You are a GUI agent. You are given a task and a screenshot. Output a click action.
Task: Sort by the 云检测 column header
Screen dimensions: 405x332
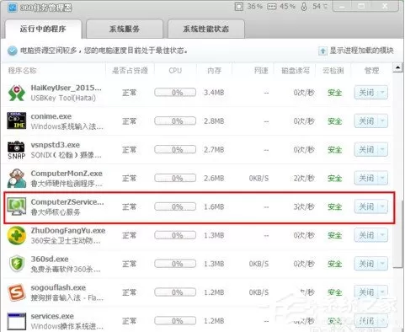333,71
